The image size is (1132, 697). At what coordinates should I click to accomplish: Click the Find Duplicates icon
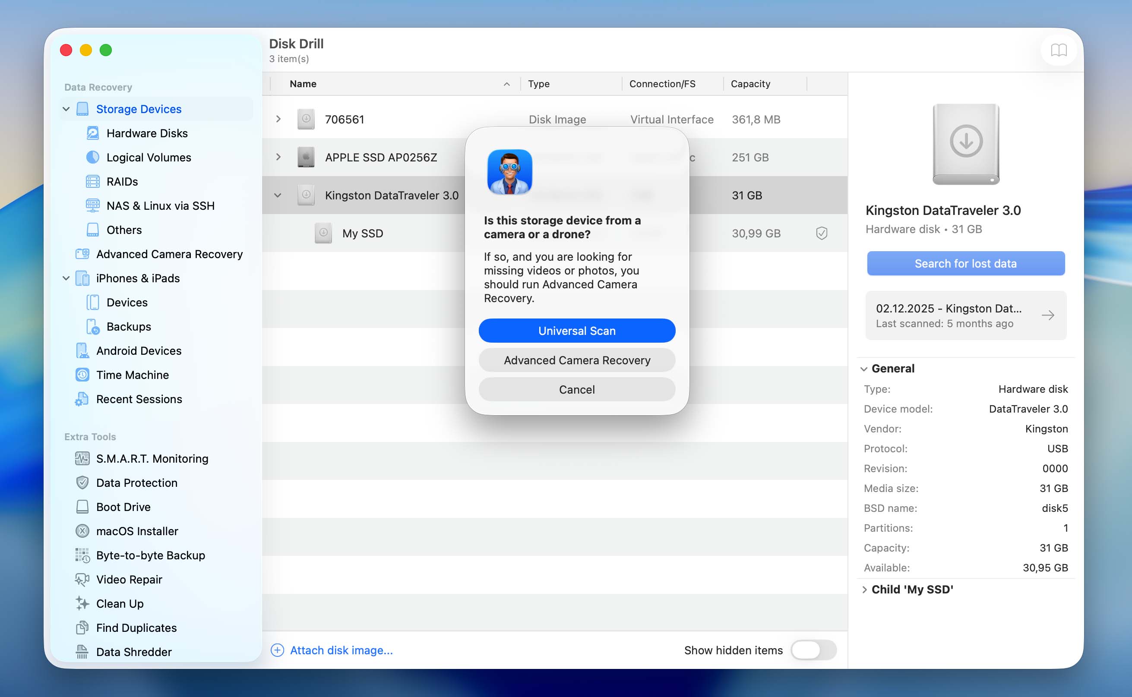(x=82, y=628)
